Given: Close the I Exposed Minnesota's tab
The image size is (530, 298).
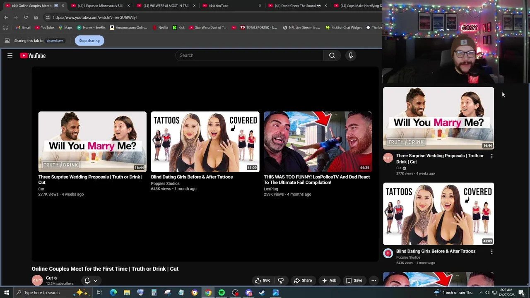Looking at the screenshot, I should 129,6.
